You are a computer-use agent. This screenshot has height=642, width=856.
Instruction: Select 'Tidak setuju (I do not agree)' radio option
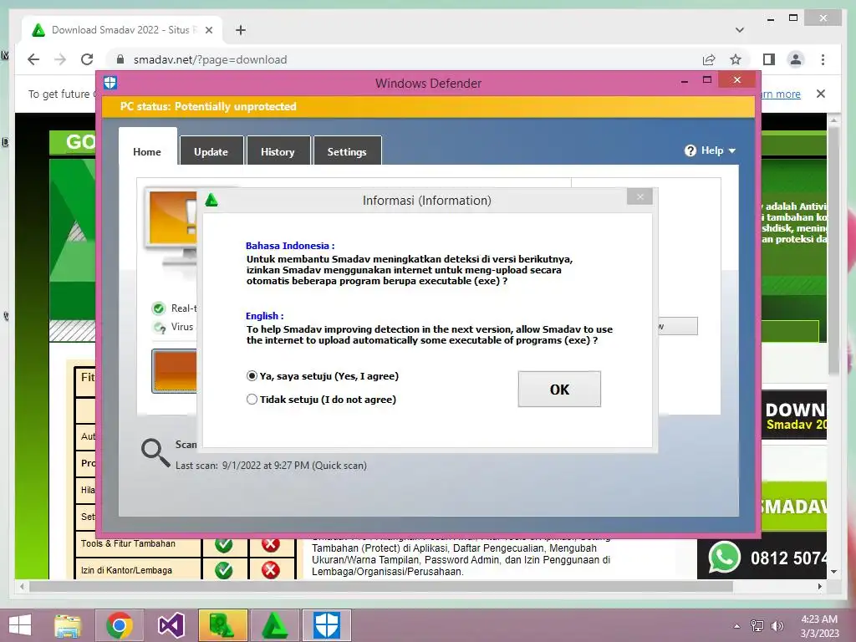321,400
